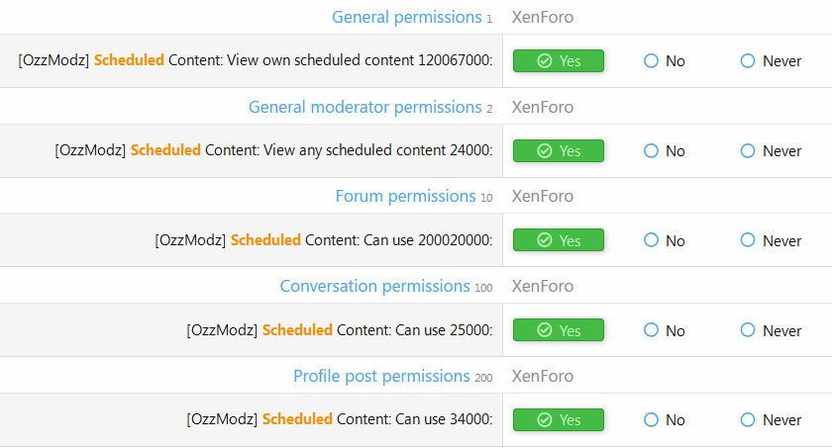832x448 pixels.
Task: Choose No for Can use 34000
Action: (x=652, y=419)
